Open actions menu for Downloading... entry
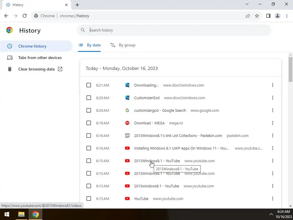Image resolution: width=293 pixels, height=220 pixels. point(273,85)
